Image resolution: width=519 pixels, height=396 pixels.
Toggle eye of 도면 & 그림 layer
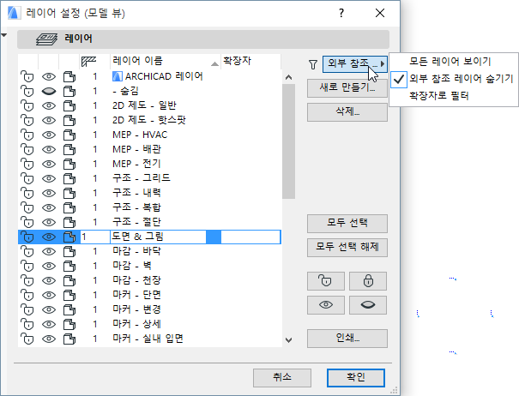[x=49, y=237]
